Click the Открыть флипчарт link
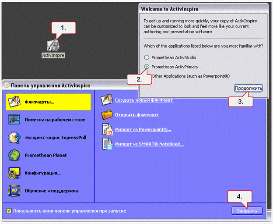The width and height of the screenshot is (273, 224). pos(137,115)
